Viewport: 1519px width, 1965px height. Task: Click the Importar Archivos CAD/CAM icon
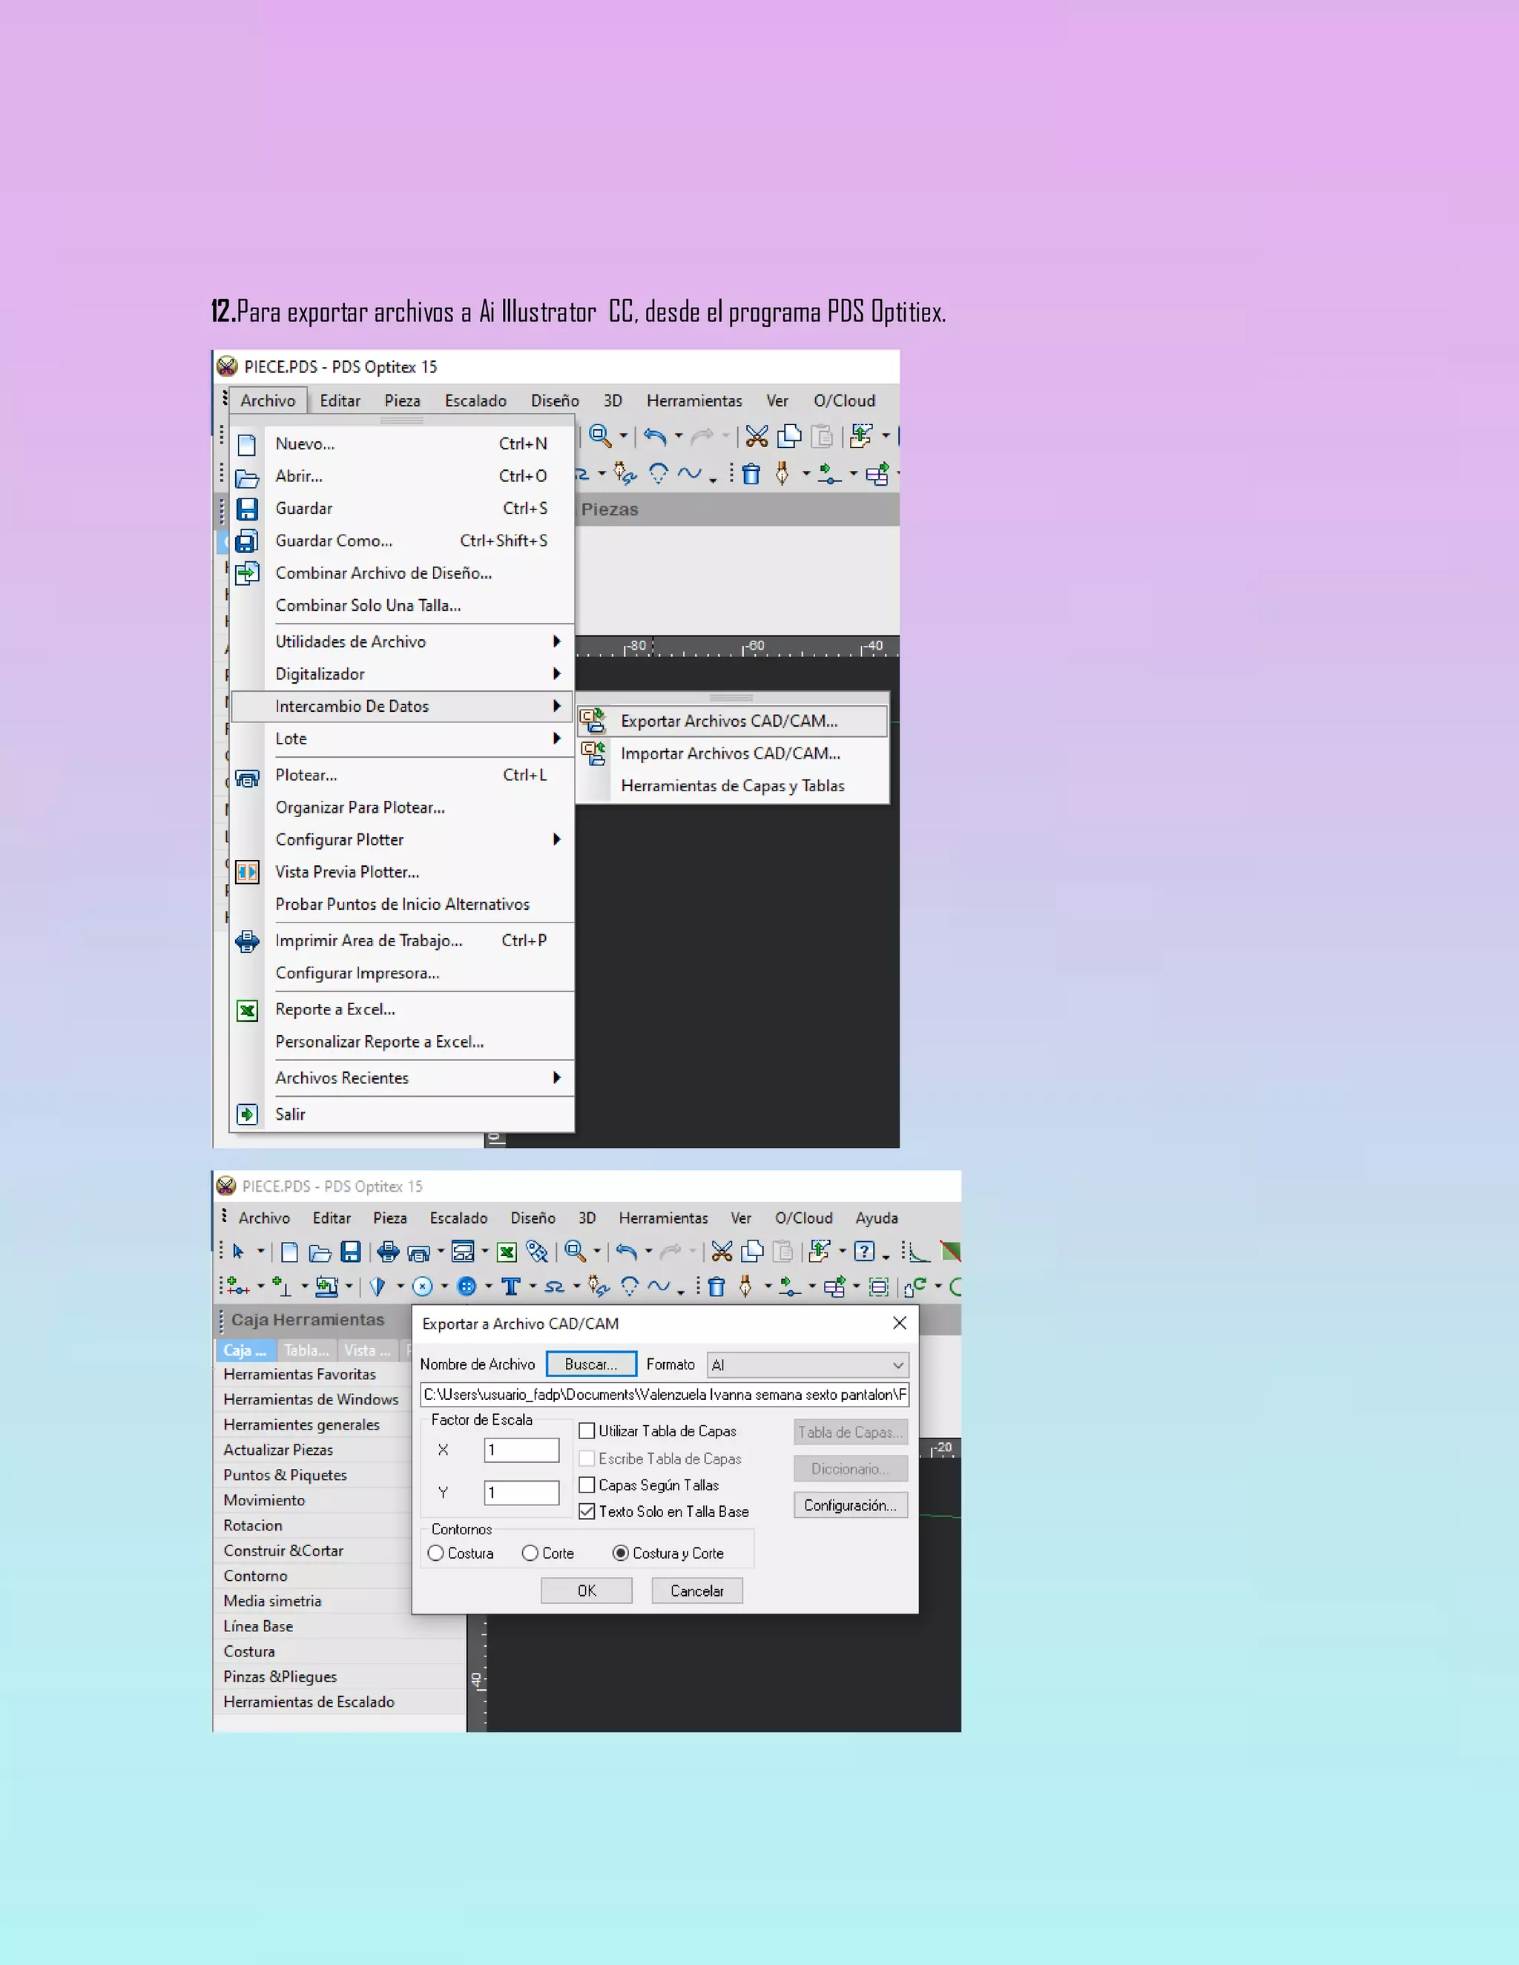[x=593, y=753]
